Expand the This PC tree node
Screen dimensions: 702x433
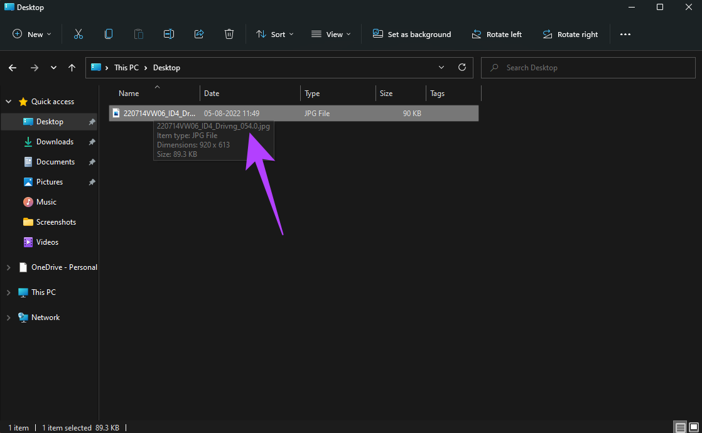[x=8, y=292]
